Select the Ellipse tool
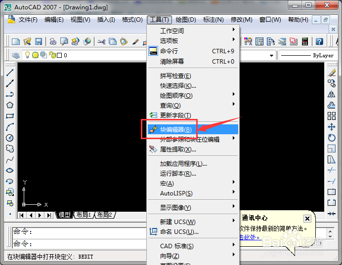Viewport: 342px width, 265px height. click(x=9, y=170)
